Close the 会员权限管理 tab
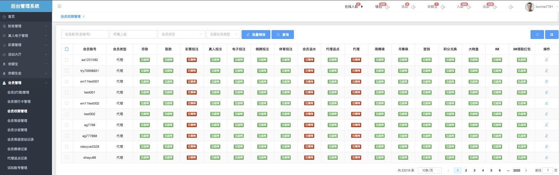This screenshot has width=559, height=175. 84,17
